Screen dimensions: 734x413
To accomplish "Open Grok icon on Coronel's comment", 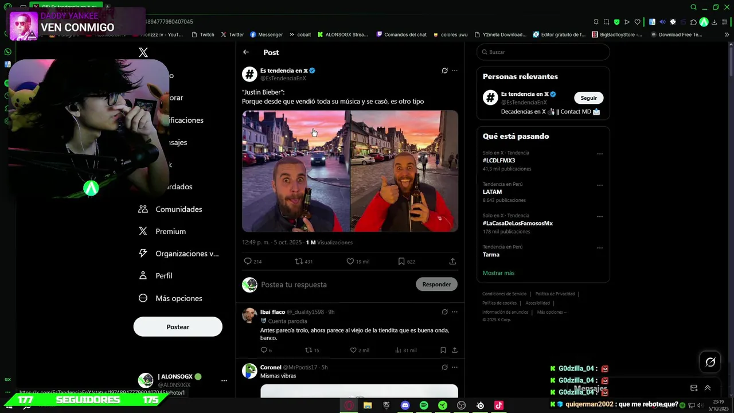I will [x=444, y=367].
